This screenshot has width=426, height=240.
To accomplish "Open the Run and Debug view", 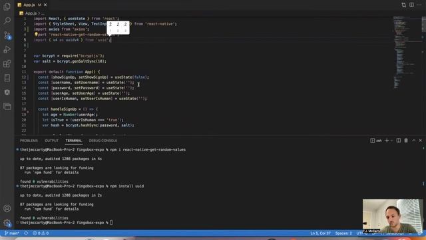I will (x=7, y=49).
